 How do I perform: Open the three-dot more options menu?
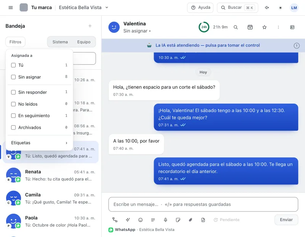(x=278, y=27)
